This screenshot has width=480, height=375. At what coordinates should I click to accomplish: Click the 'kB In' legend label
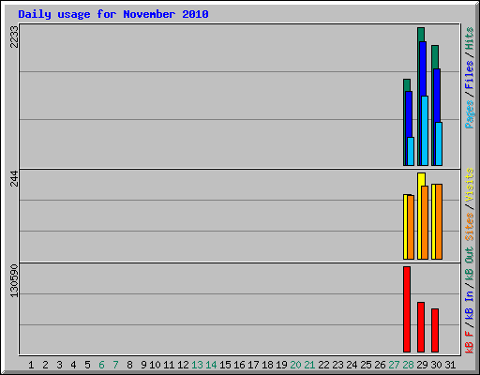tap(470, 305)
